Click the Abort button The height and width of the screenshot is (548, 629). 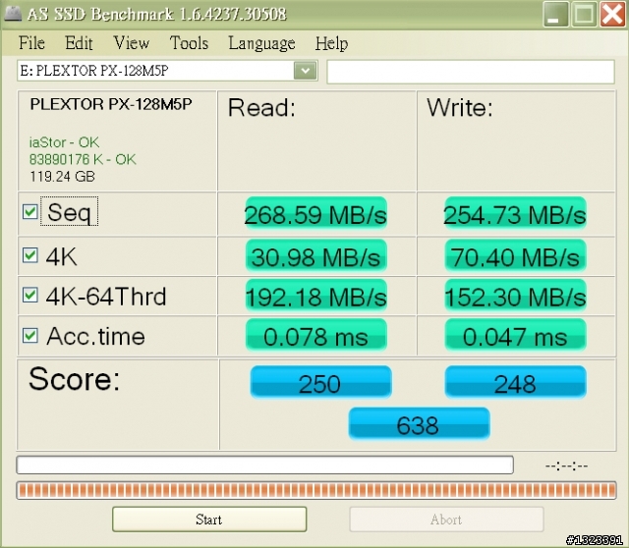tap(446, 520)
